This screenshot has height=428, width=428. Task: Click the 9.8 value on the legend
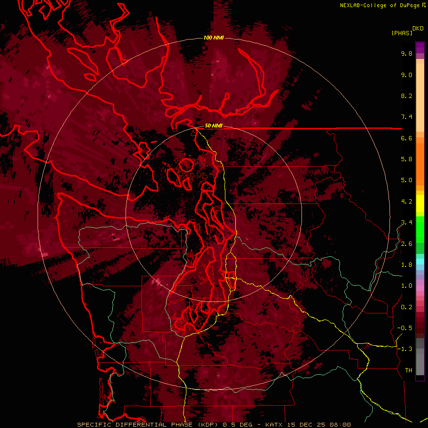click(407, 54)
